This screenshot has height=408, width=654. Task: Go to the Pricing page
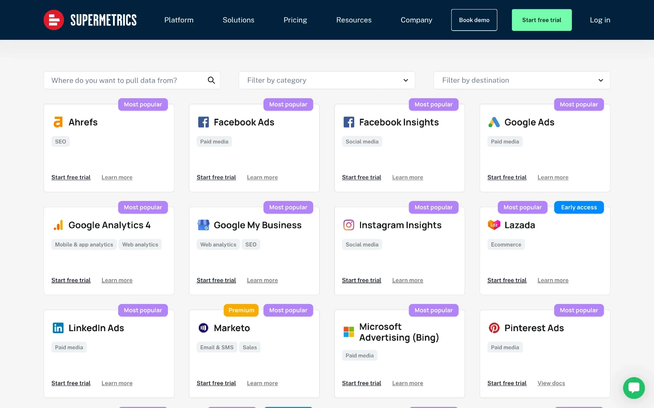point(295,20)
